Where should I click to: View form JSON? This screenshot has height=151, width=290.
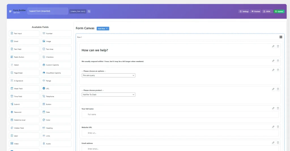click(267, 11)
